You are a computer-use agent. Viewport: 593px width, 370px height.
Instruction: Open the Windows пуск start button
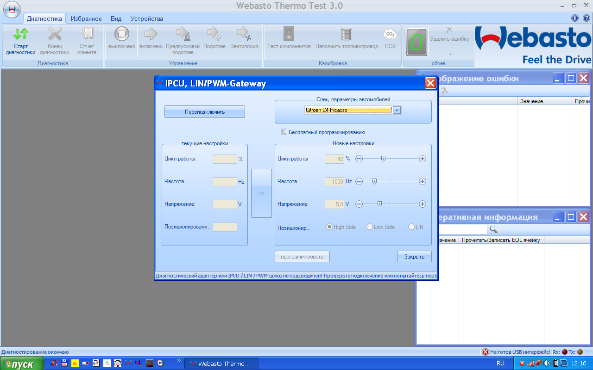tap(22, 364)
